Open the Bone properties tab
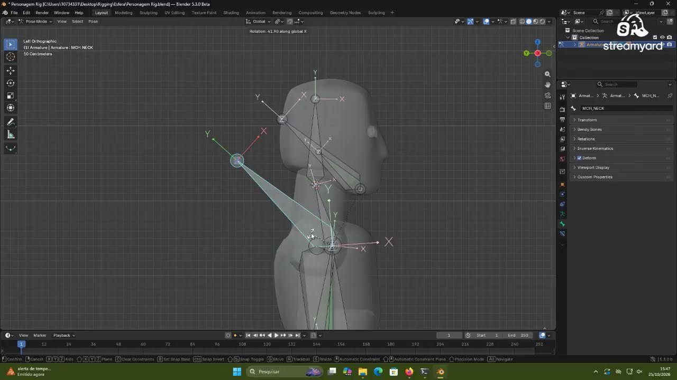Image resolution: width=677 pixels, height=380 pixels. coord(562,224)
